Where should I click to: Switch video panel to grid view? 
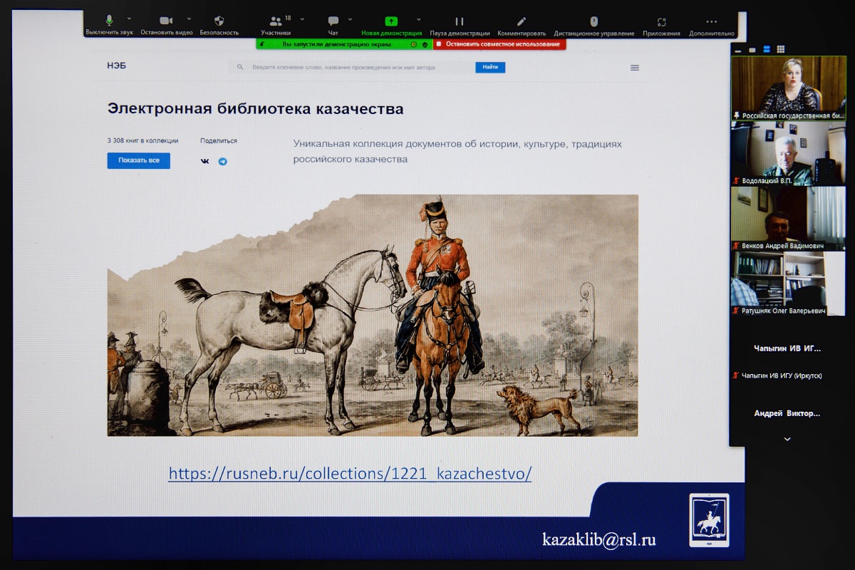pos(781,49)
